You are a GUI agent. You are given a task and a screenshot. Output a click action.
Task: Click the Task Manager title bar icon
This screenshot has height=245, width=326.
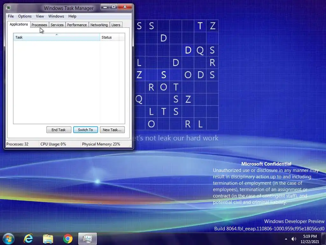[8, 8]
